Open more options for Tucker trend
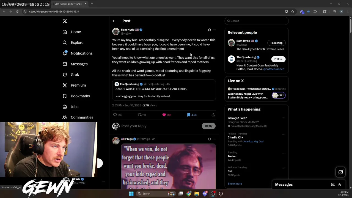352x198 pixels. [x=284, y=153]
